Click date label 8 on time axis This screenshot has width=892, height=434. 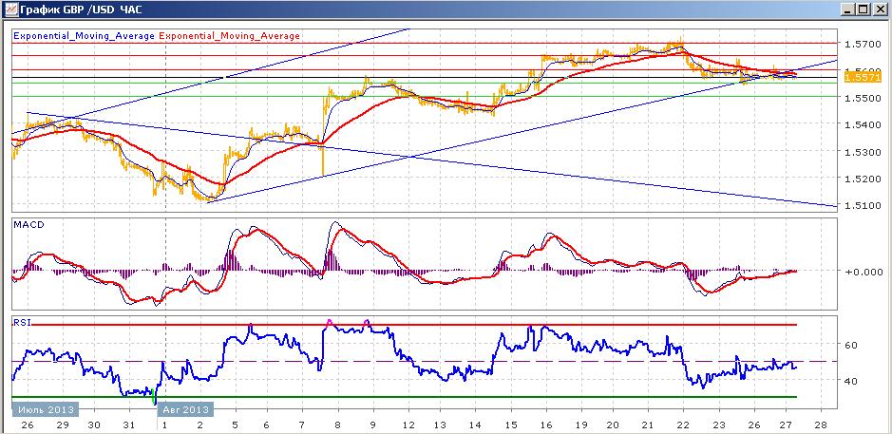pyautogui.click(x=338, y=425)
